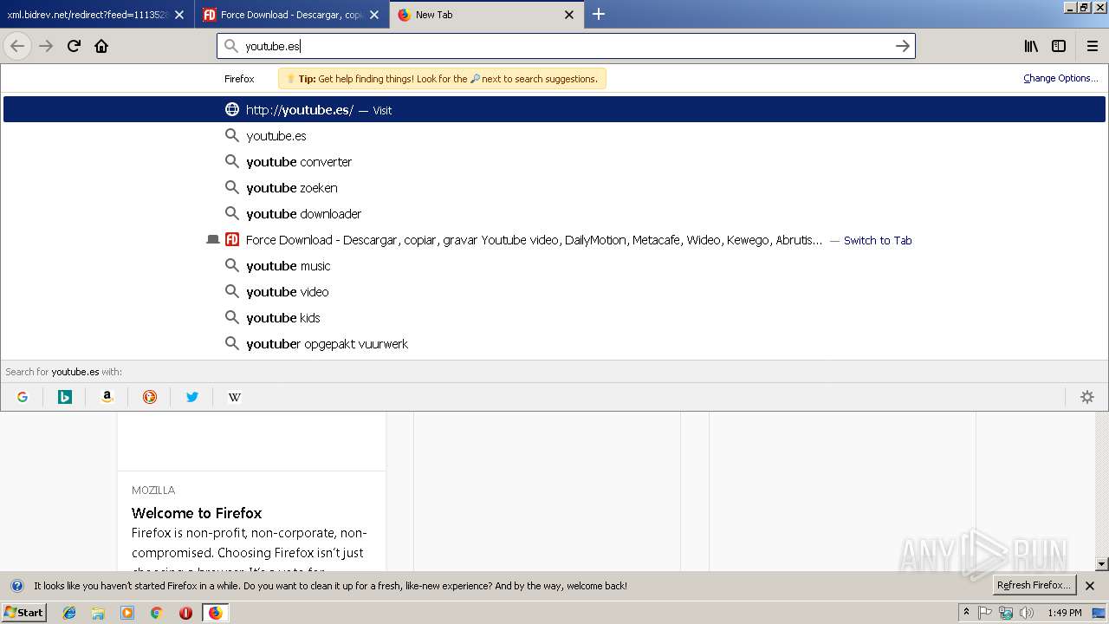Select the New Tab tab
This screenshot has width=1109, height=624.
coord(485,15)
